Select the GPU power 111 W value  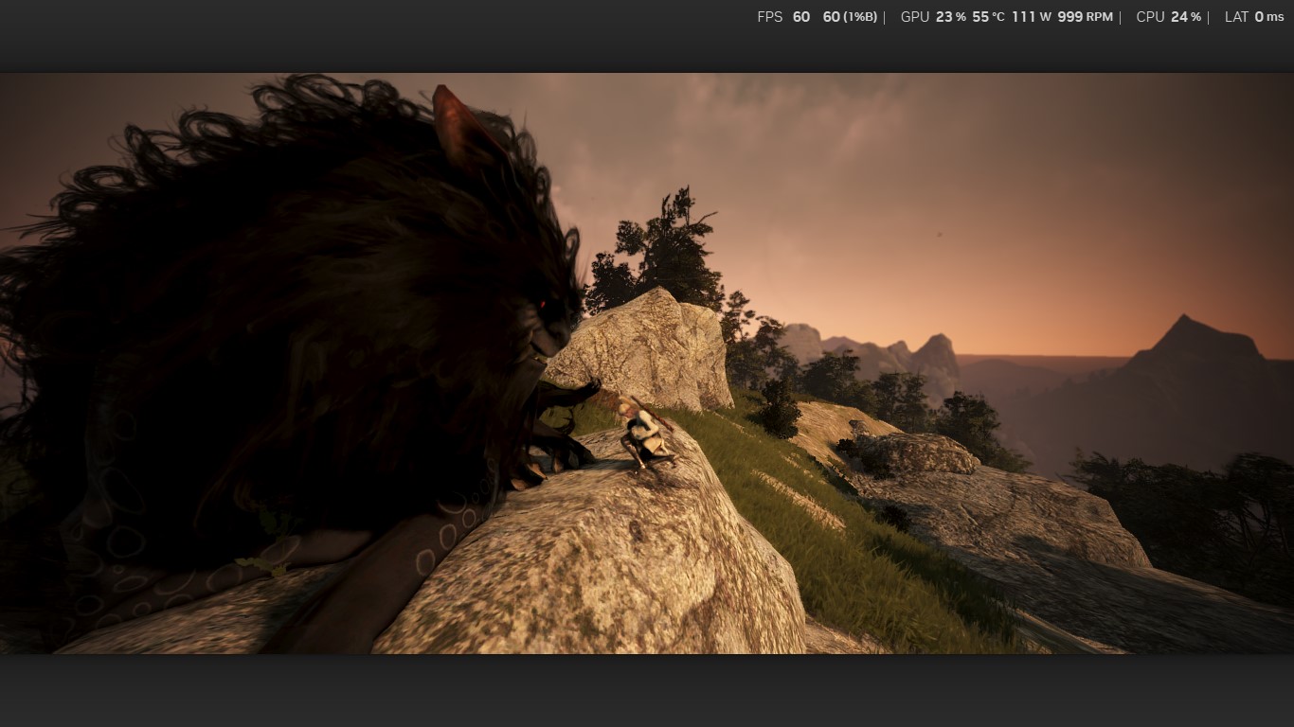[x=1031, y=17]
